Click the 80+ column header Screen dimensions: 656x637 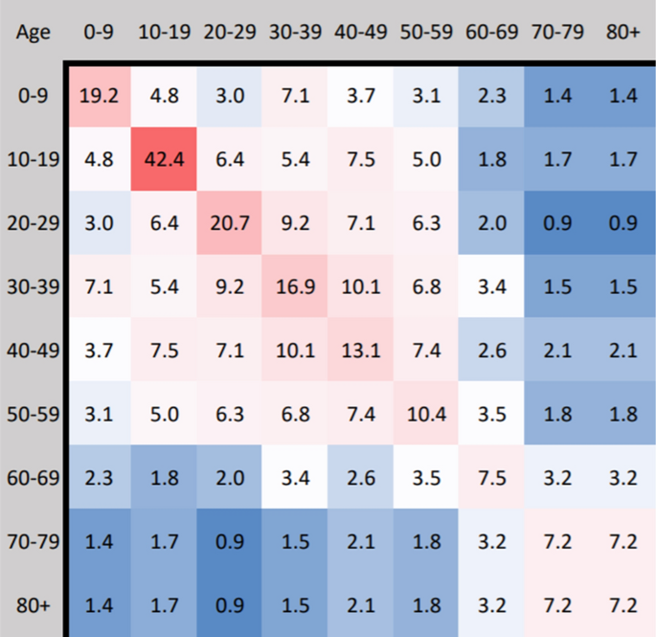622,33
